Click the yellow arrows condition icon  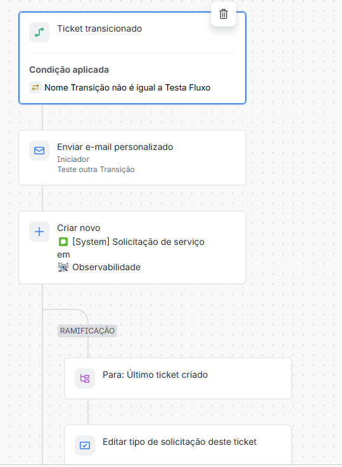point(35,87)
